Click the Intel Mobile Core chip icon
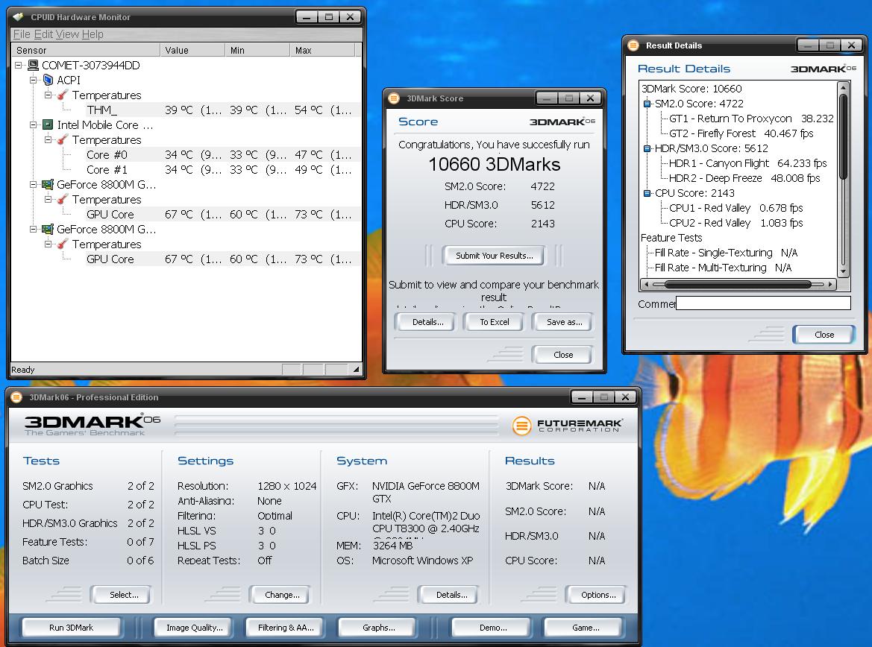The height and width of the screenshot is (647, 872). click(48, 125)
